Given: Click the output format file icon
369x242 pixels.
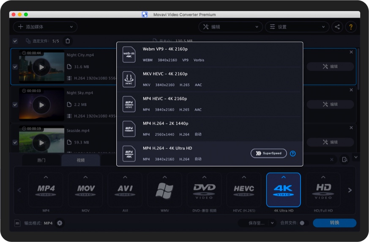Looking at the screenshot, I should 17,223.
